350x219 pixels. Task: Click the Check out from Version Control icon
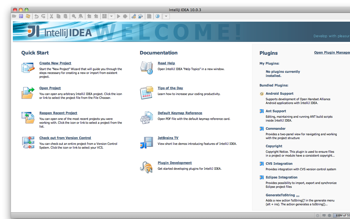[x=28, y=142]
